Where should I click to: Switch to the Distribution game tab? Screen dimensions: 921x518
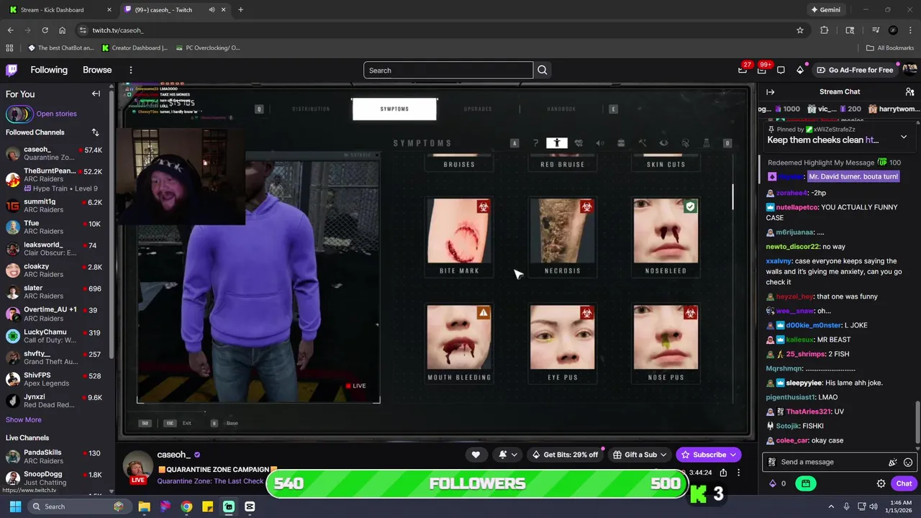pyautogui.click(x=311, y=109)
